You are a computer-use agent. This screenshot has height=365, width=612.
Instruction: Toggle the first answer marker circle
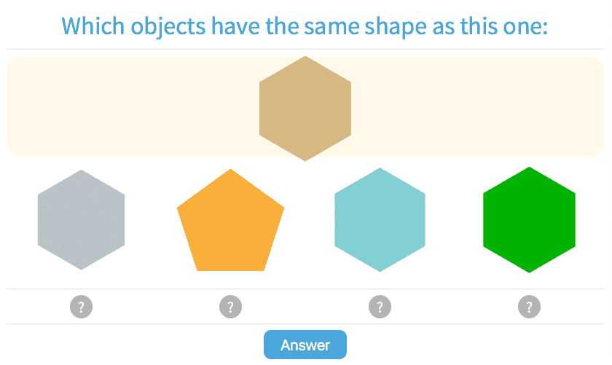pyautogui.click(x=81, y=307)
